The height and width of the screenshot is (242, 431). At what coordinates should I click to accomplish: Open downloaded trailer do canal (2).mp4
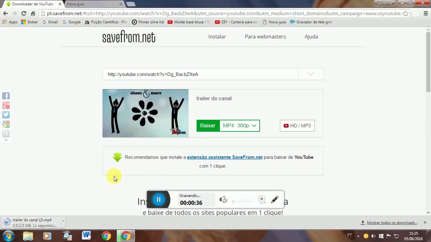(32, 223)
